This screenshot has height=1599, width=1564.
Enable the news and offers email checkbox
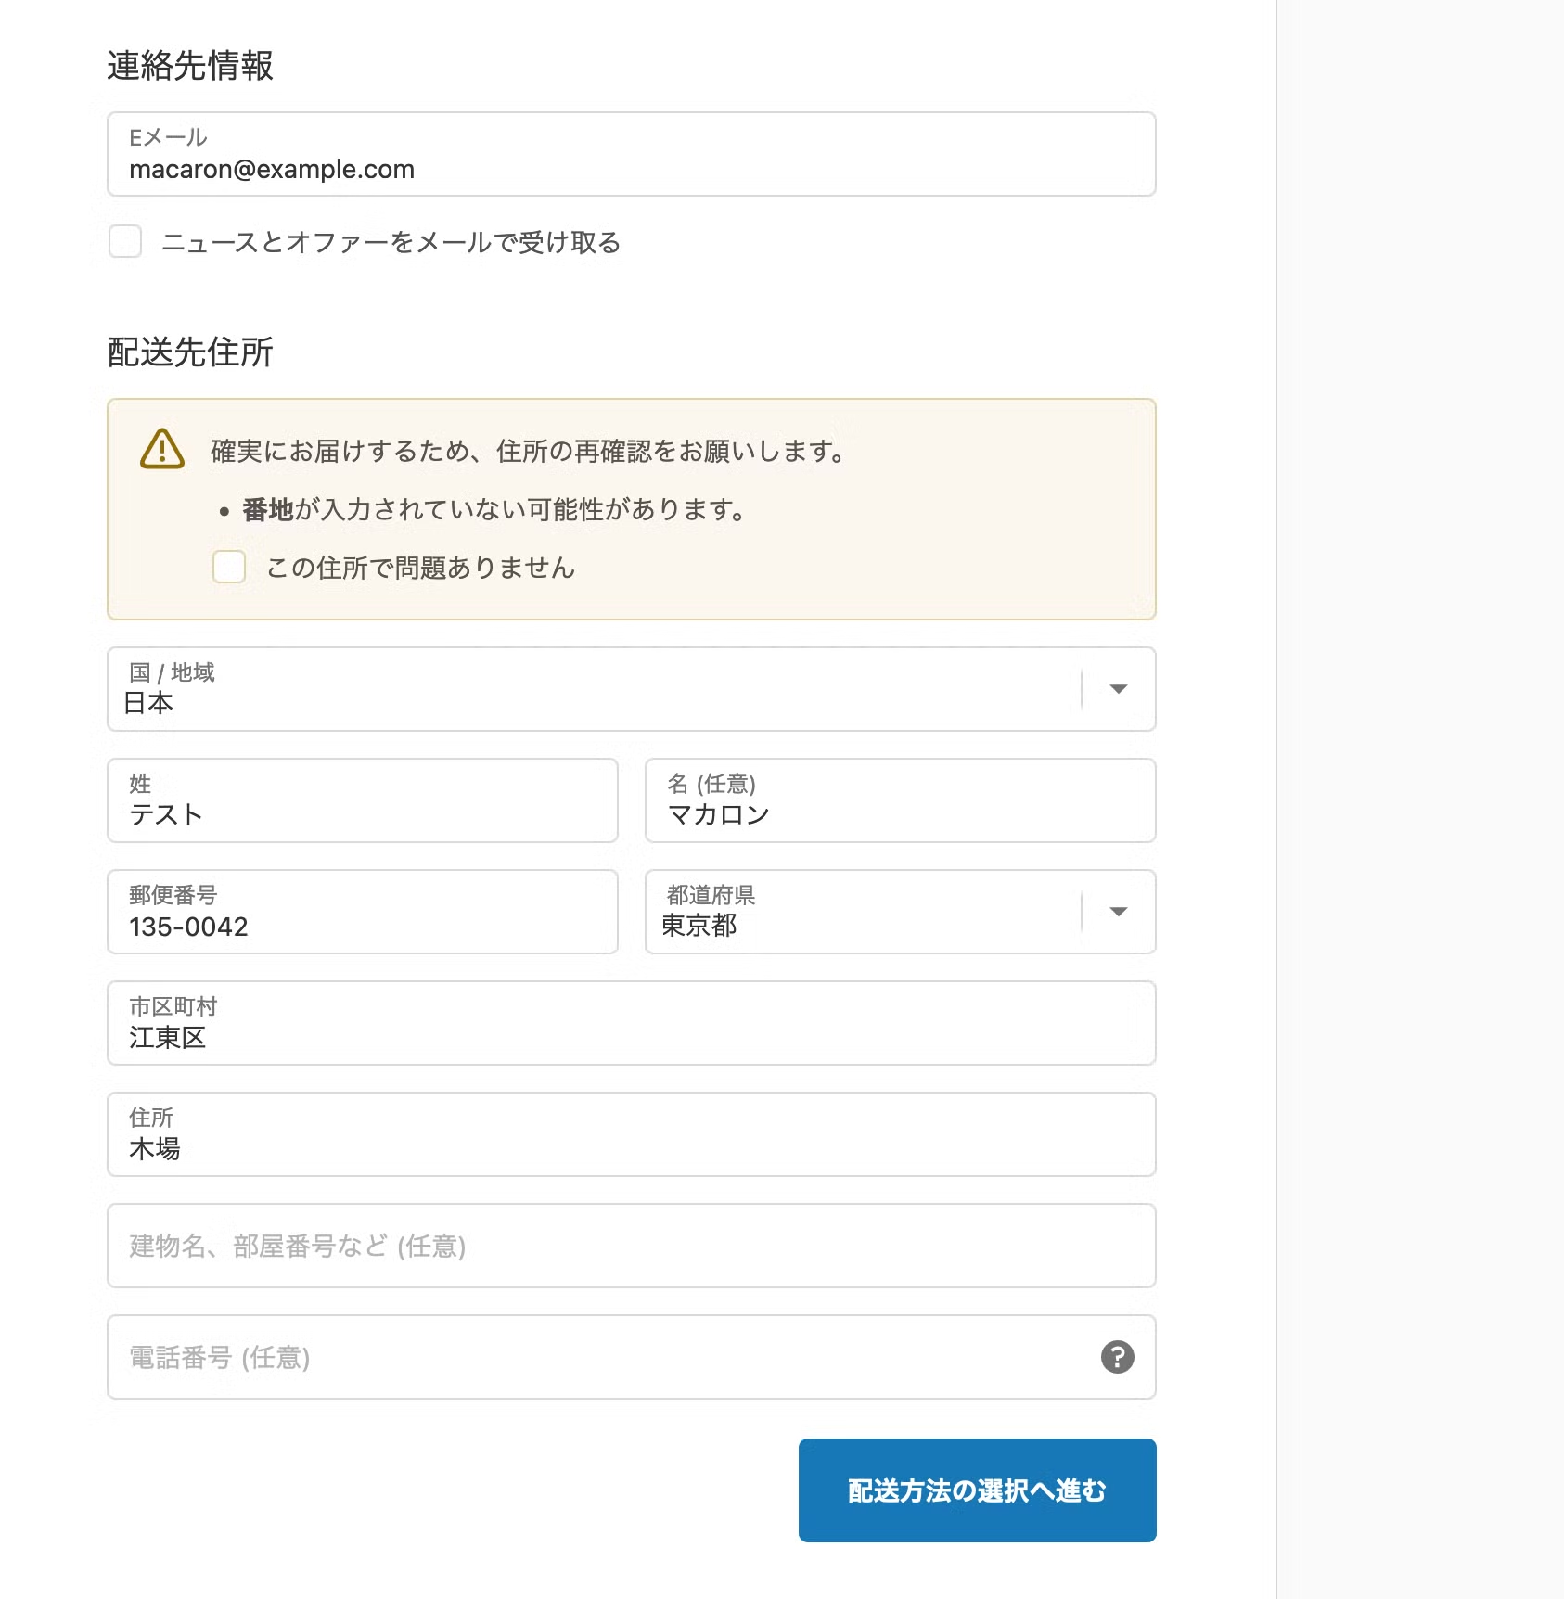[x=125, y=241]
